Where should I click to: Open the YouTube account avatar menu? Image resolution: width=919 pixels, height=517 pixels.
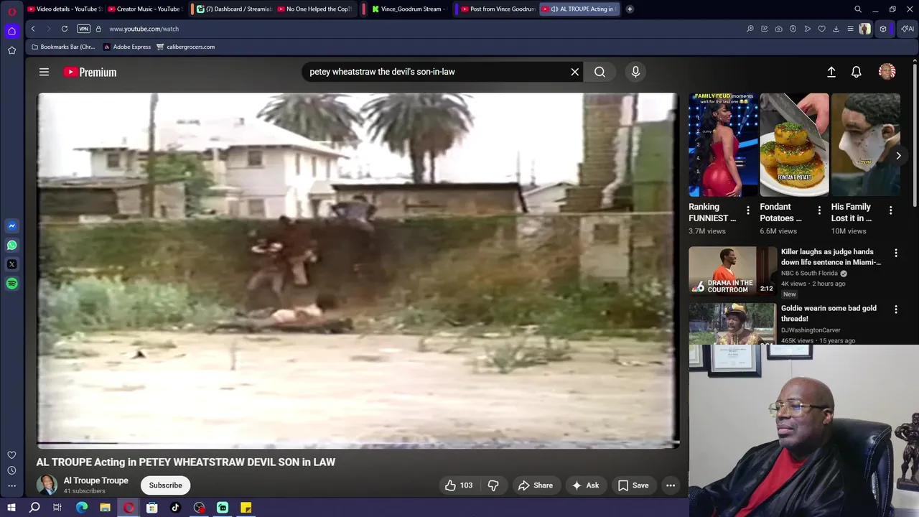coord(887,72)
